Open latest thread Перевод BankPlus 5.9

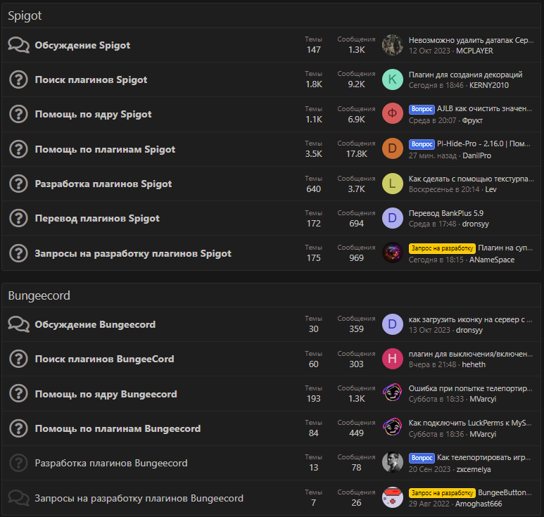(x=446, y=213)
